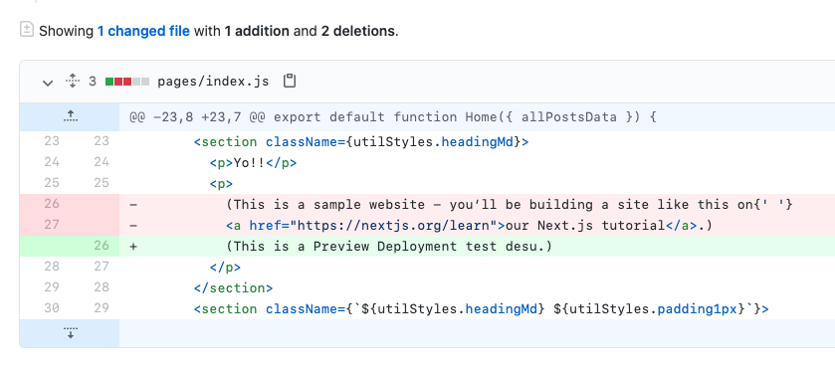The image size is (835, 371).
Task: Collapse the pages/index.js file diff
Action: pos(48,83)
